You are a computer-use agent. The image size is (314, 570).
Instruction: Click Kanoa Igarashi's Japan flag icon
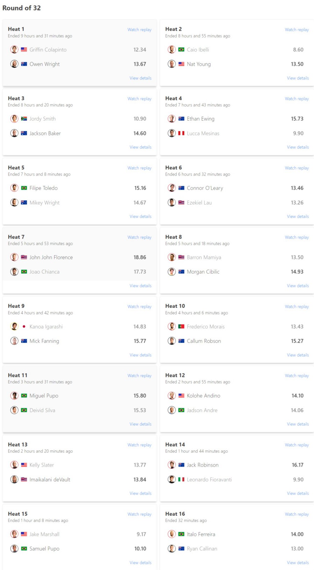click(24, 326)
